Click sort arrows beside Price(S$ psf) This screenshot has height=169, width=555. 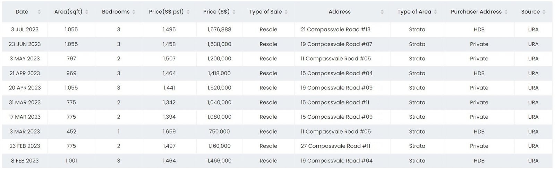coord(188,12)
